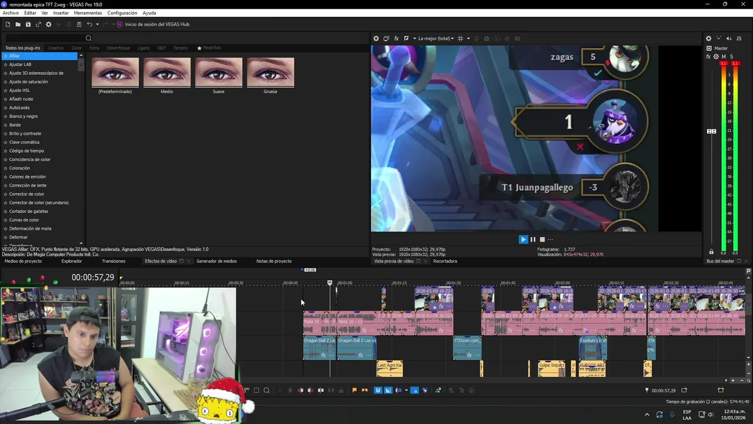Image resolution: width=753 pixels, height=424 pixels.
Task: Open the Archivo menu
Action: pyautogui.click(x=11, y=13)
